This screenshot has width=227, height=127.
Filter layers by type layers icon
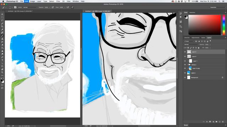[202, 41]
